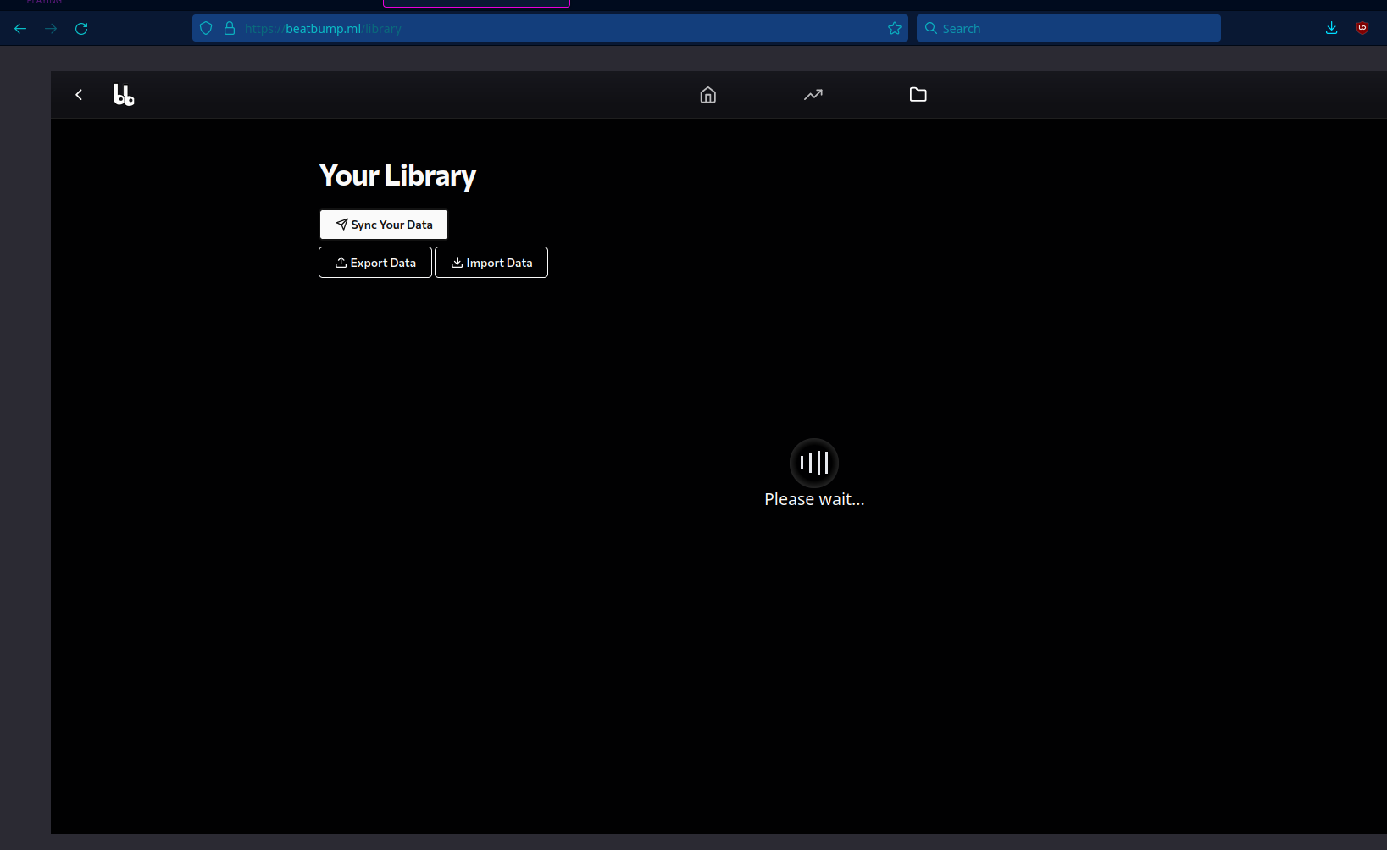Click the Please wait... text
Screen dimensions: 1387x850
[x=814, y=499]
